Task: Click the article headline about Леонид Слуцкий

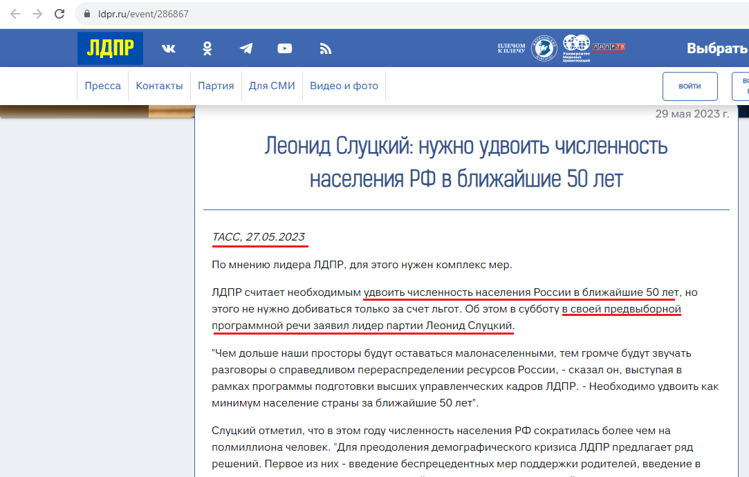Action: tap(466, 162)
